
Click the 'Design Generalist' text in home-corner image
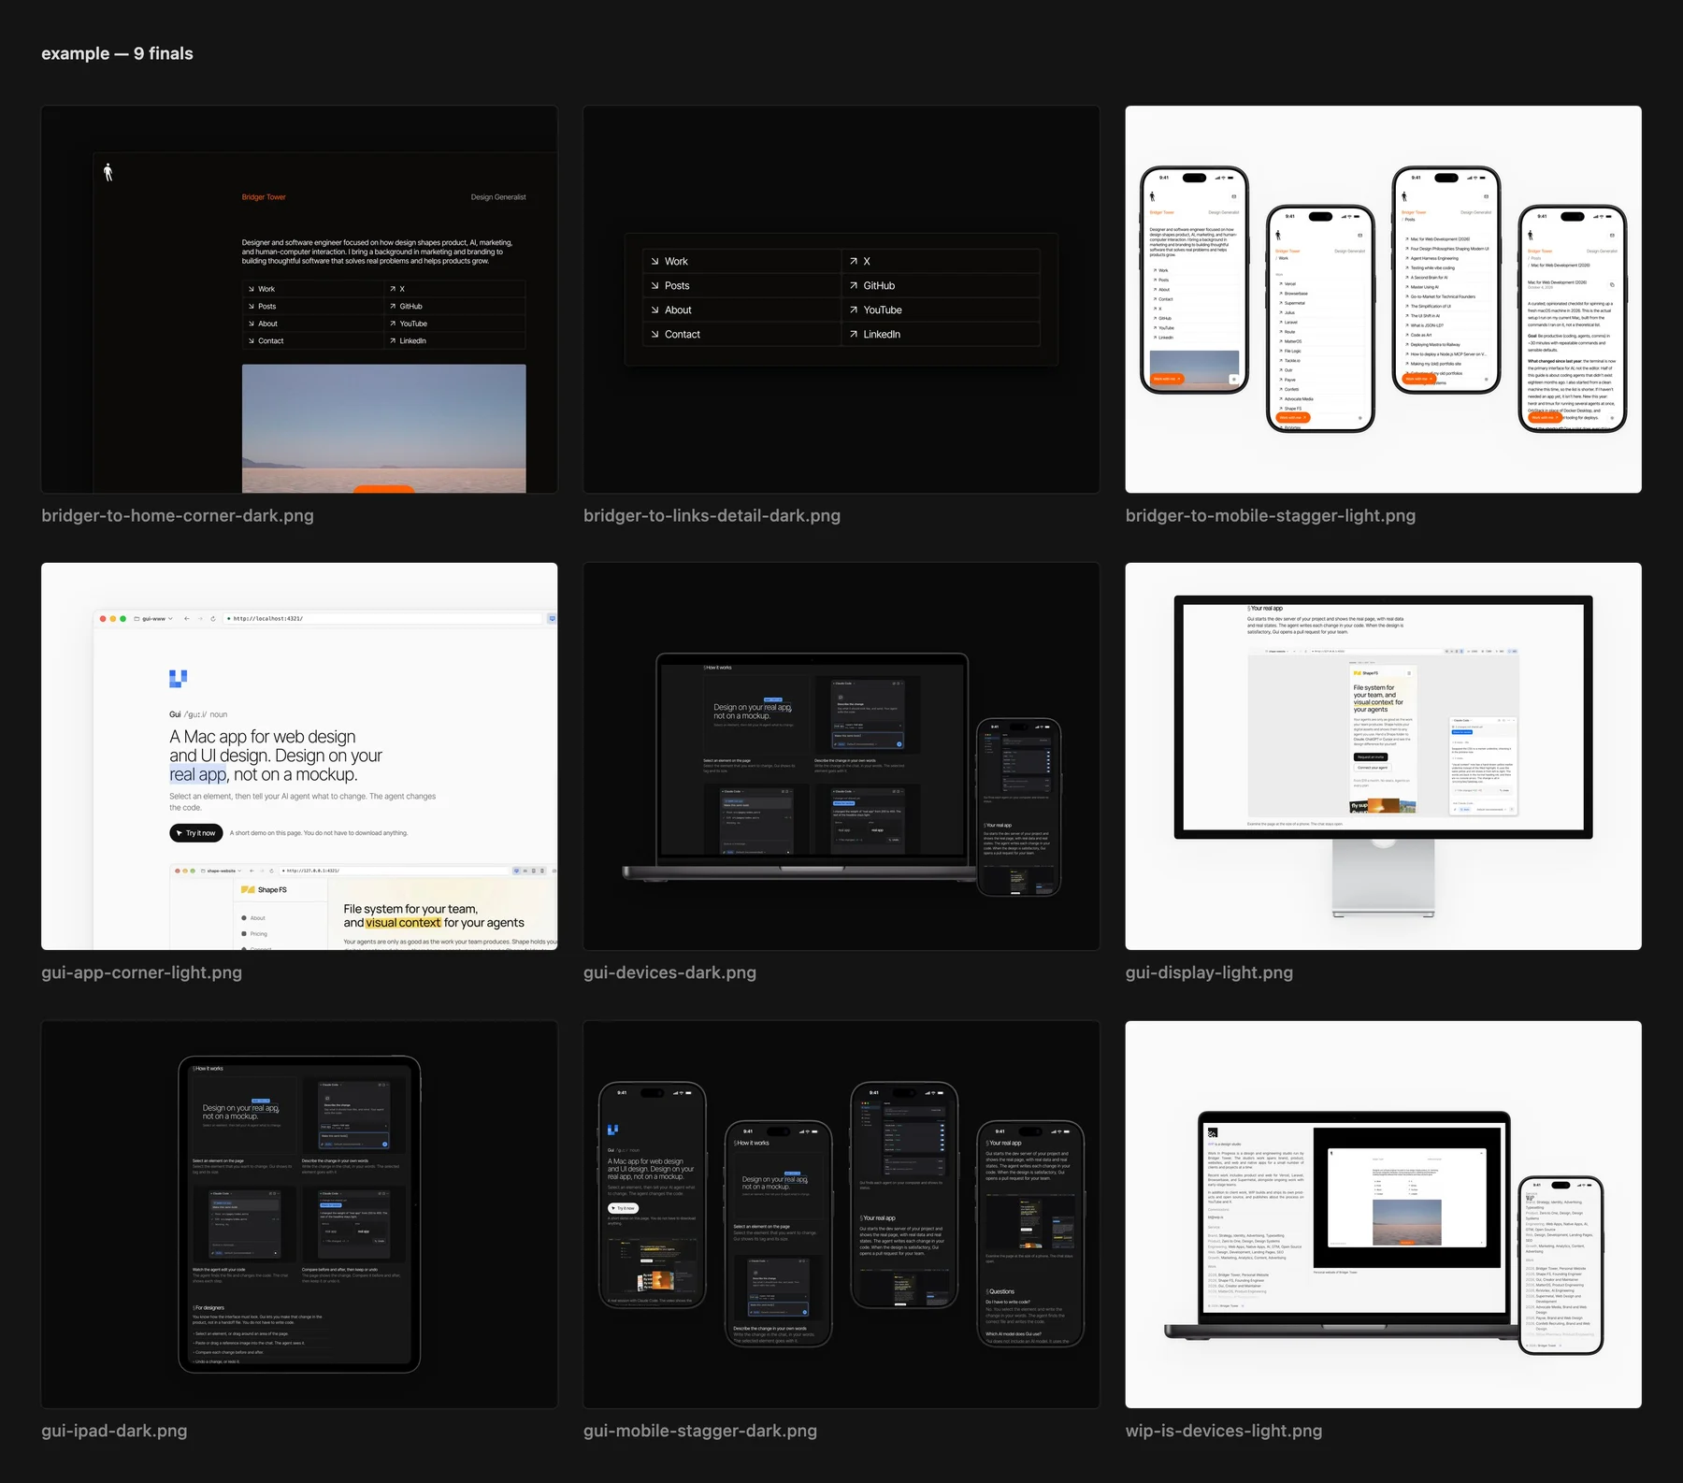point(498,197)
